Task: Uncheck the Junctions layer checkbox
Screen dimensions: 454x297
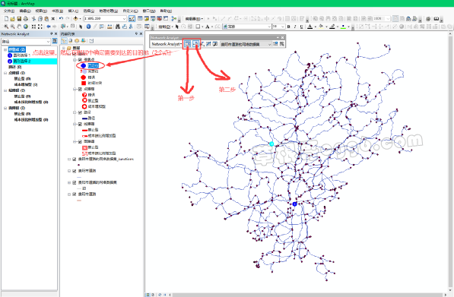Action: point(74,159)
